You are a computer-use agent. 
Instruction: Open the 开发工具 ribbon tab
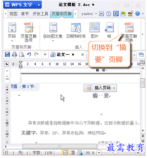[x=40, y=14]
